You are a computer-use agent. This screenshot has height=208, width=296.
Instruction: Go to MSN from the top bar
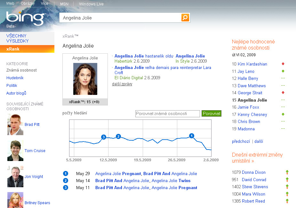point(64,4)
